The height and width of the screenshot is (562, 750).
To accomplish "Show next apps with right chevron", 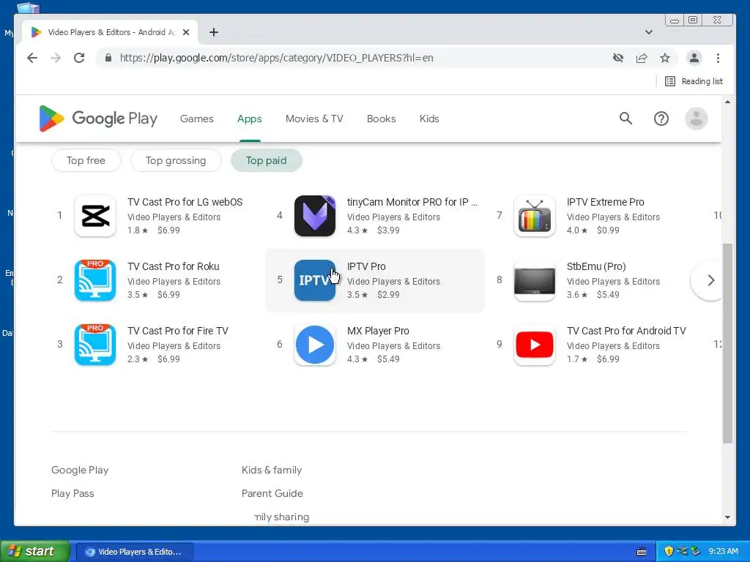I will click(x=710, y=280).
